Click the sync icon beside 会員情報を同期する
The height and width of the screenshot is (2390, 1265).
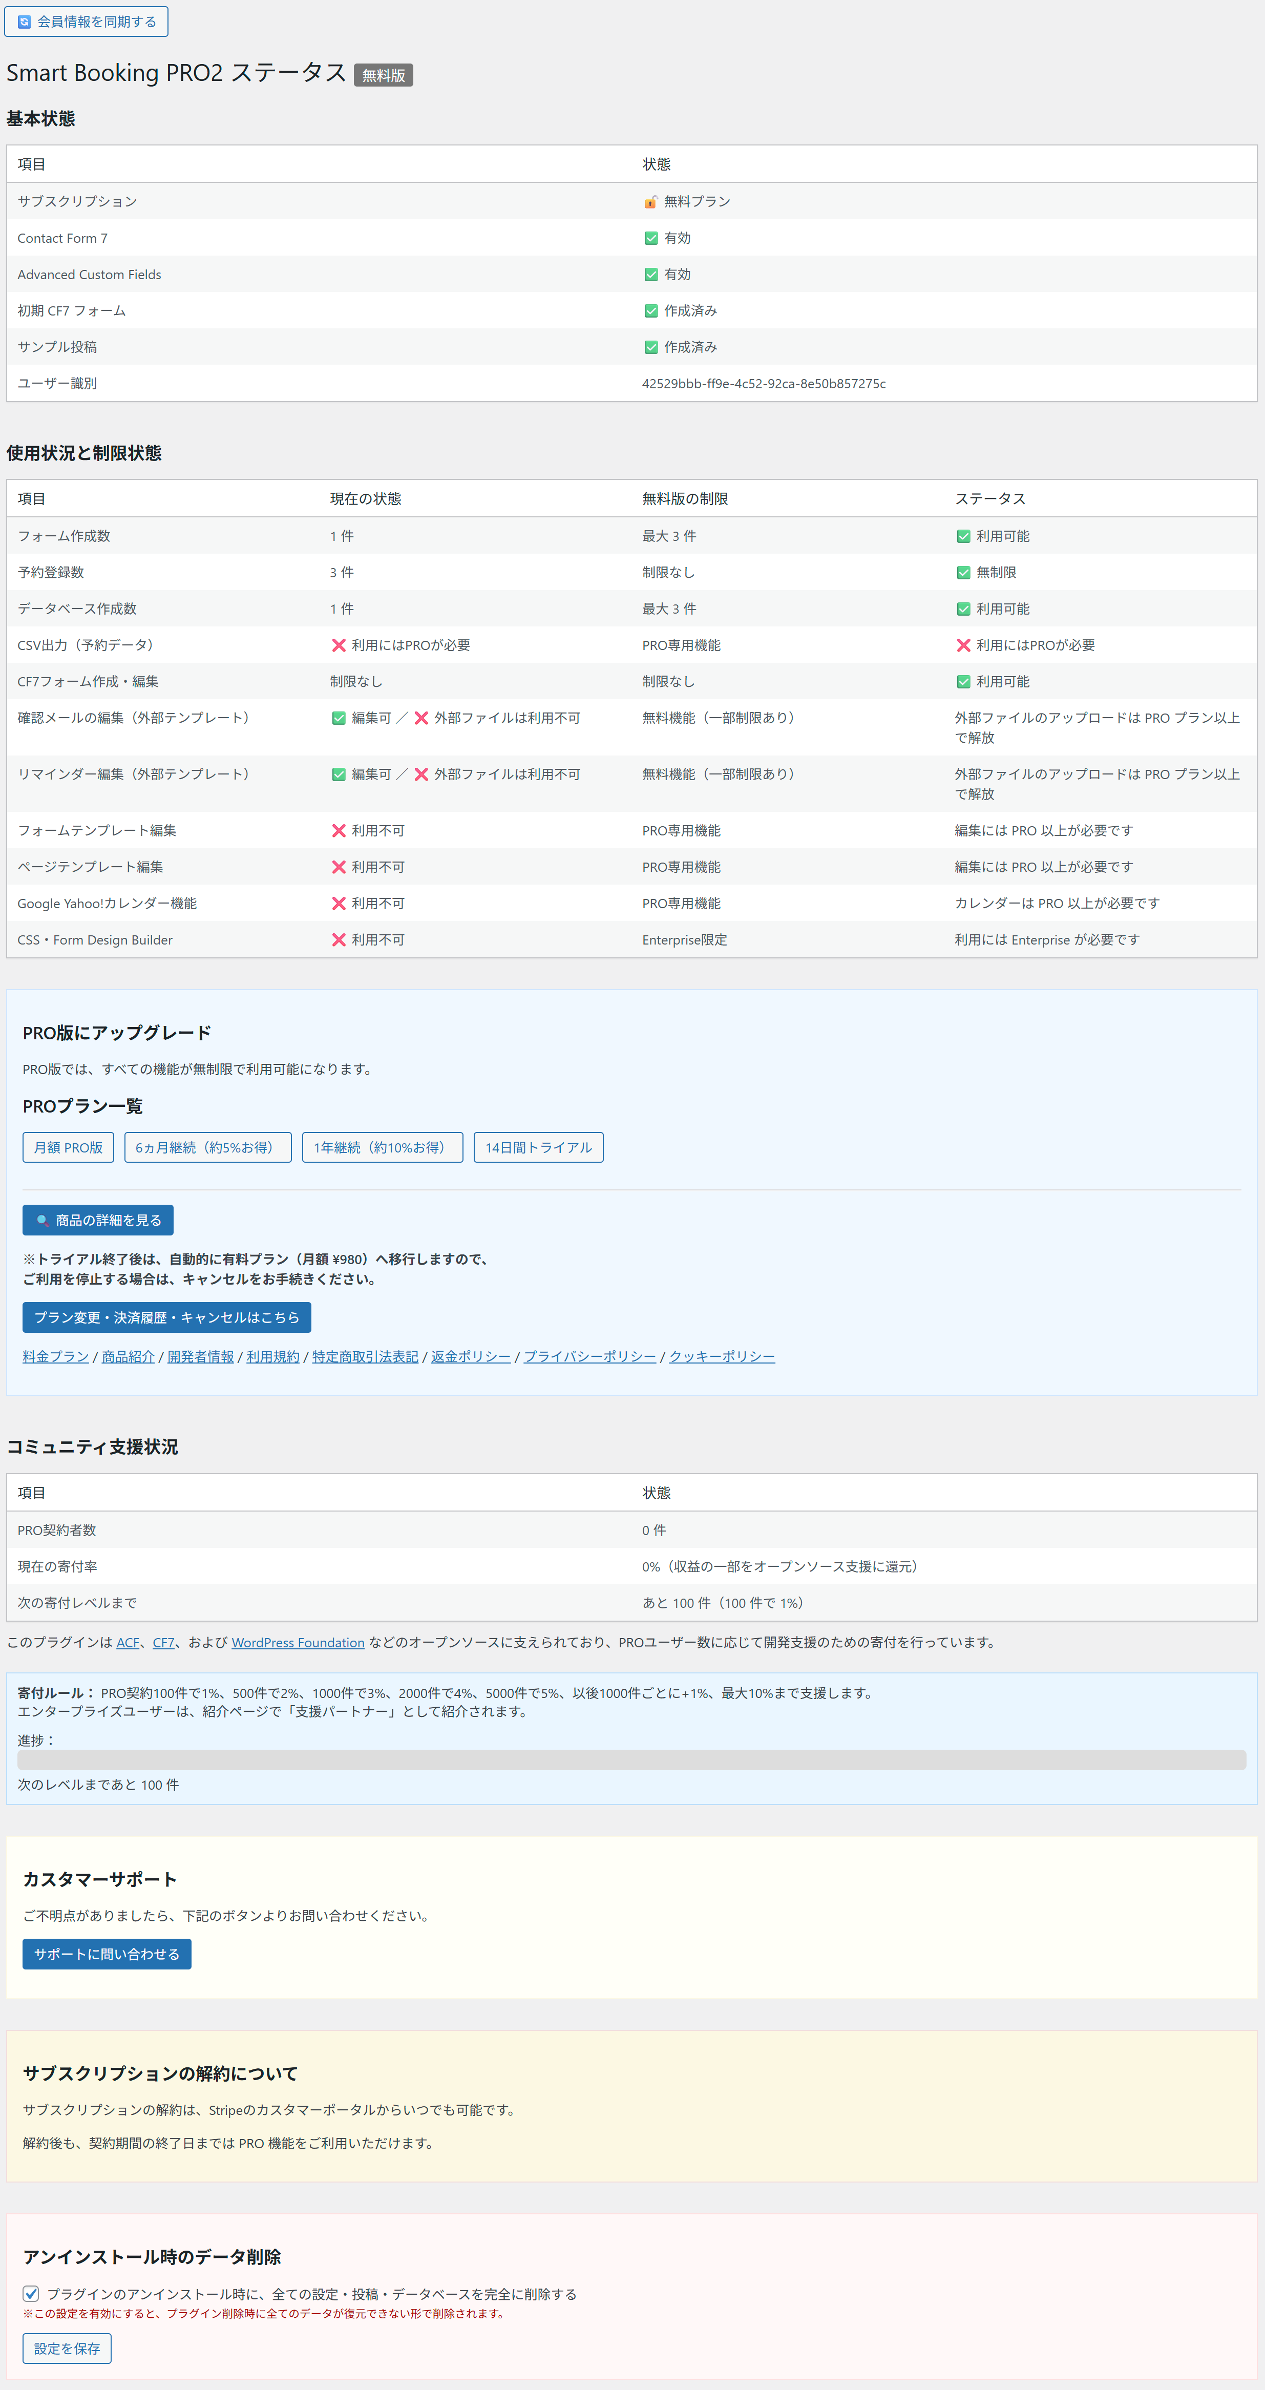pos(24,22)
